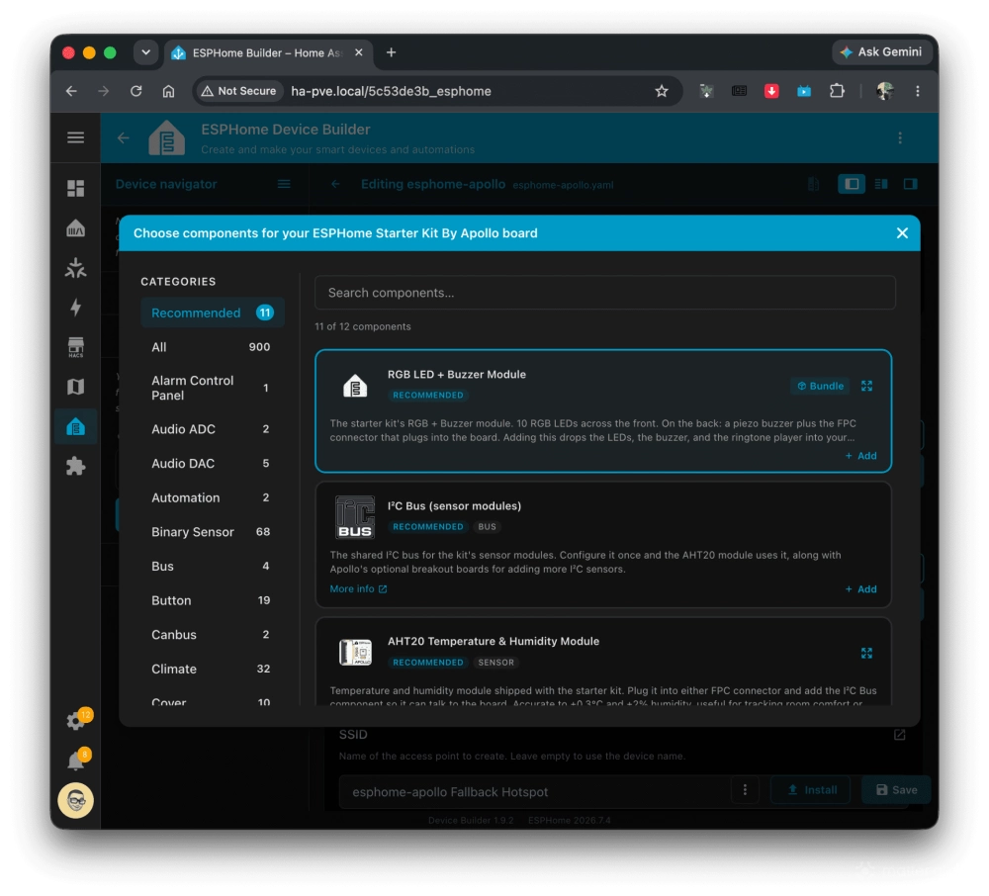Bookmark this page with the star icon
Viewport: 989px width, 896px height.
(661, 91)
